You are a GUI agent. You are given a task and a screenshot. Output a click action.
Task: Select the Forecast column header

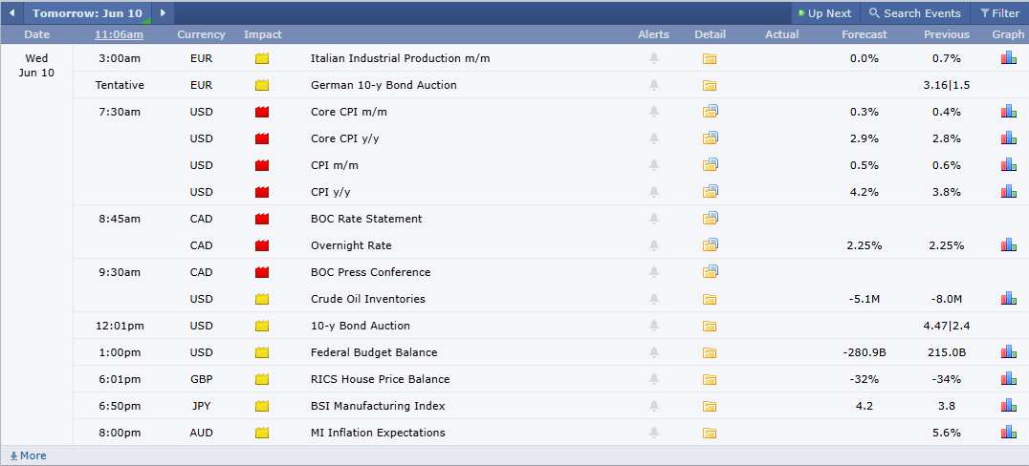[x=865, y=34]
